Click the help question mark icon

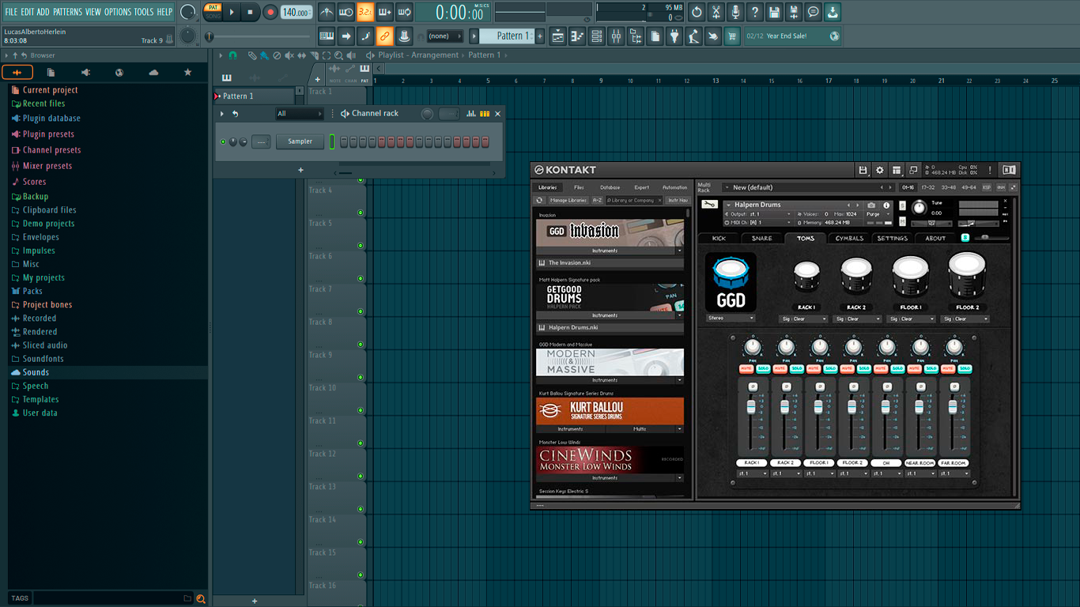click(x=755, y=12)
